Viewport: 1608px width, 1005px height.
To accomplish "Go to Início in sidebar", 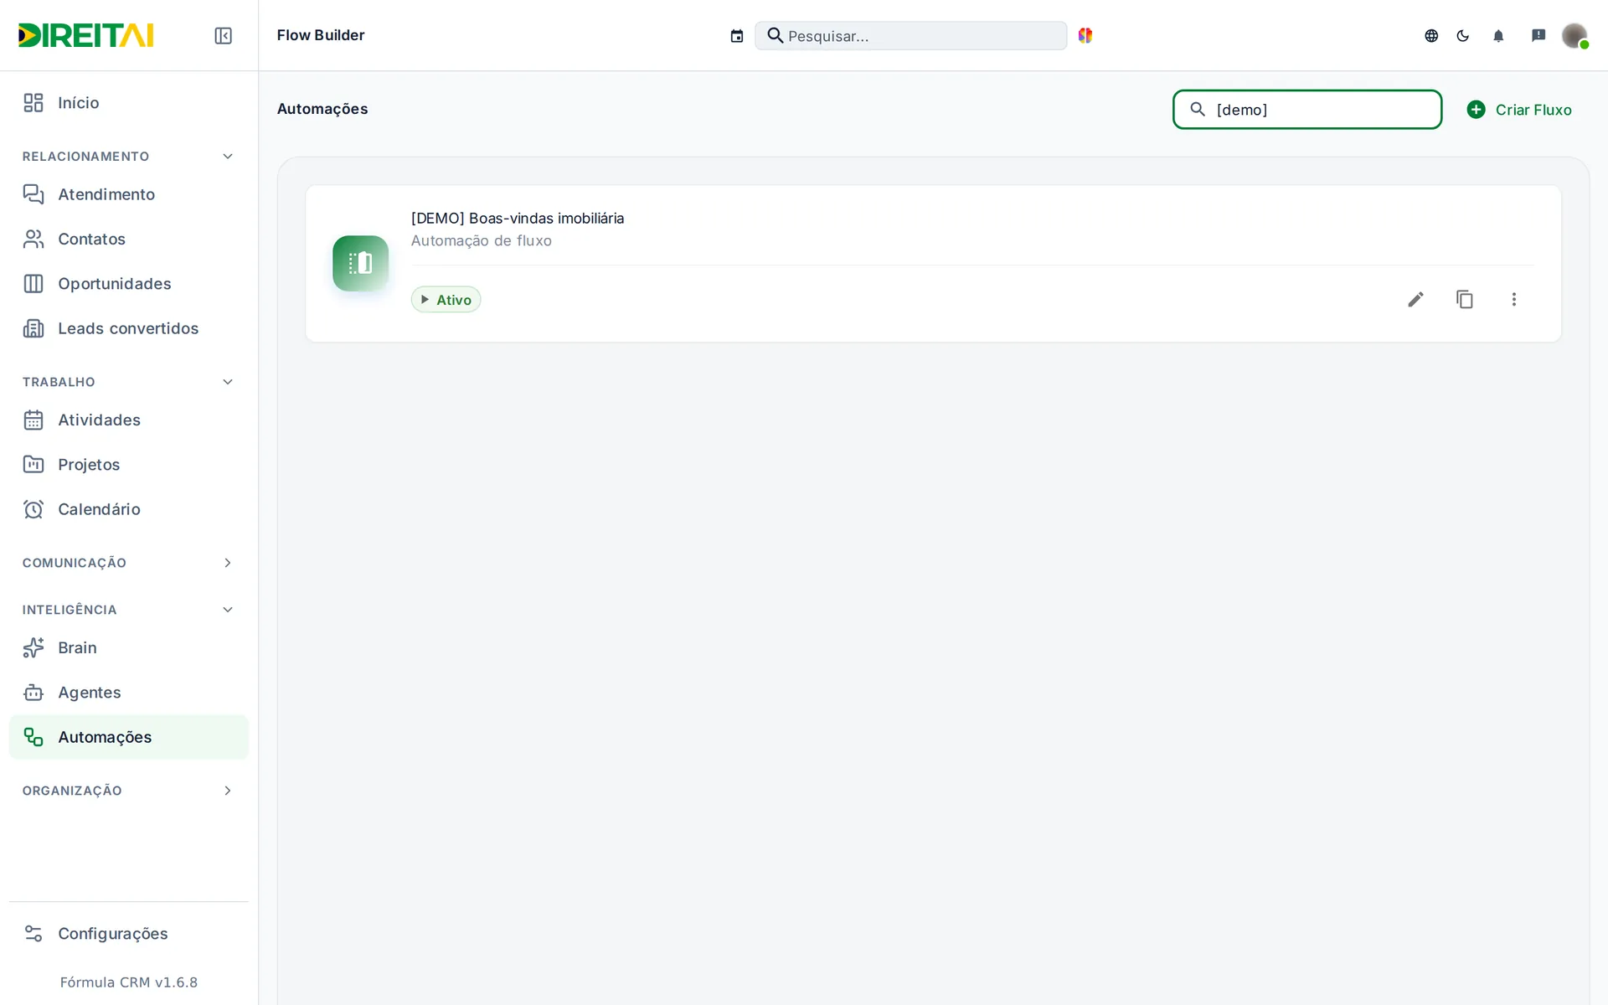I will [x=128, y=103].
